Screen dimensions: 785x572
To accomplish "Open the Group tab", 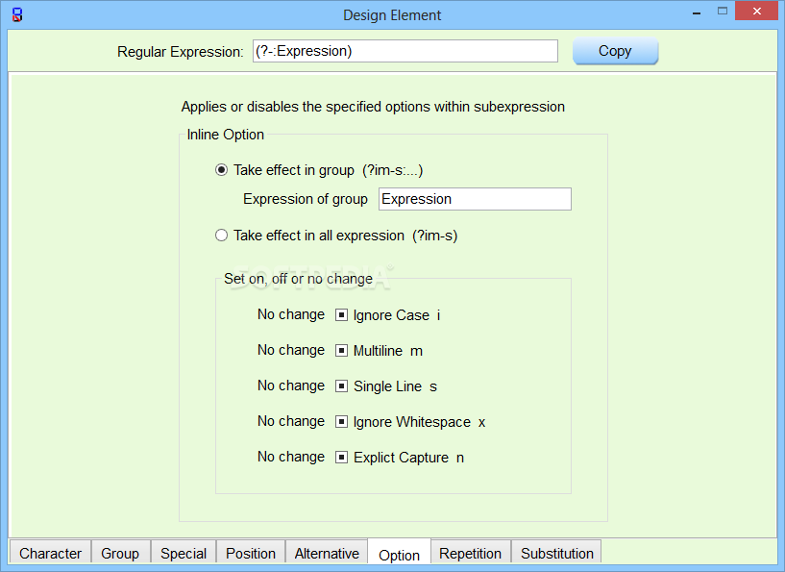I will pyautogui.click(x=120, y=553).
